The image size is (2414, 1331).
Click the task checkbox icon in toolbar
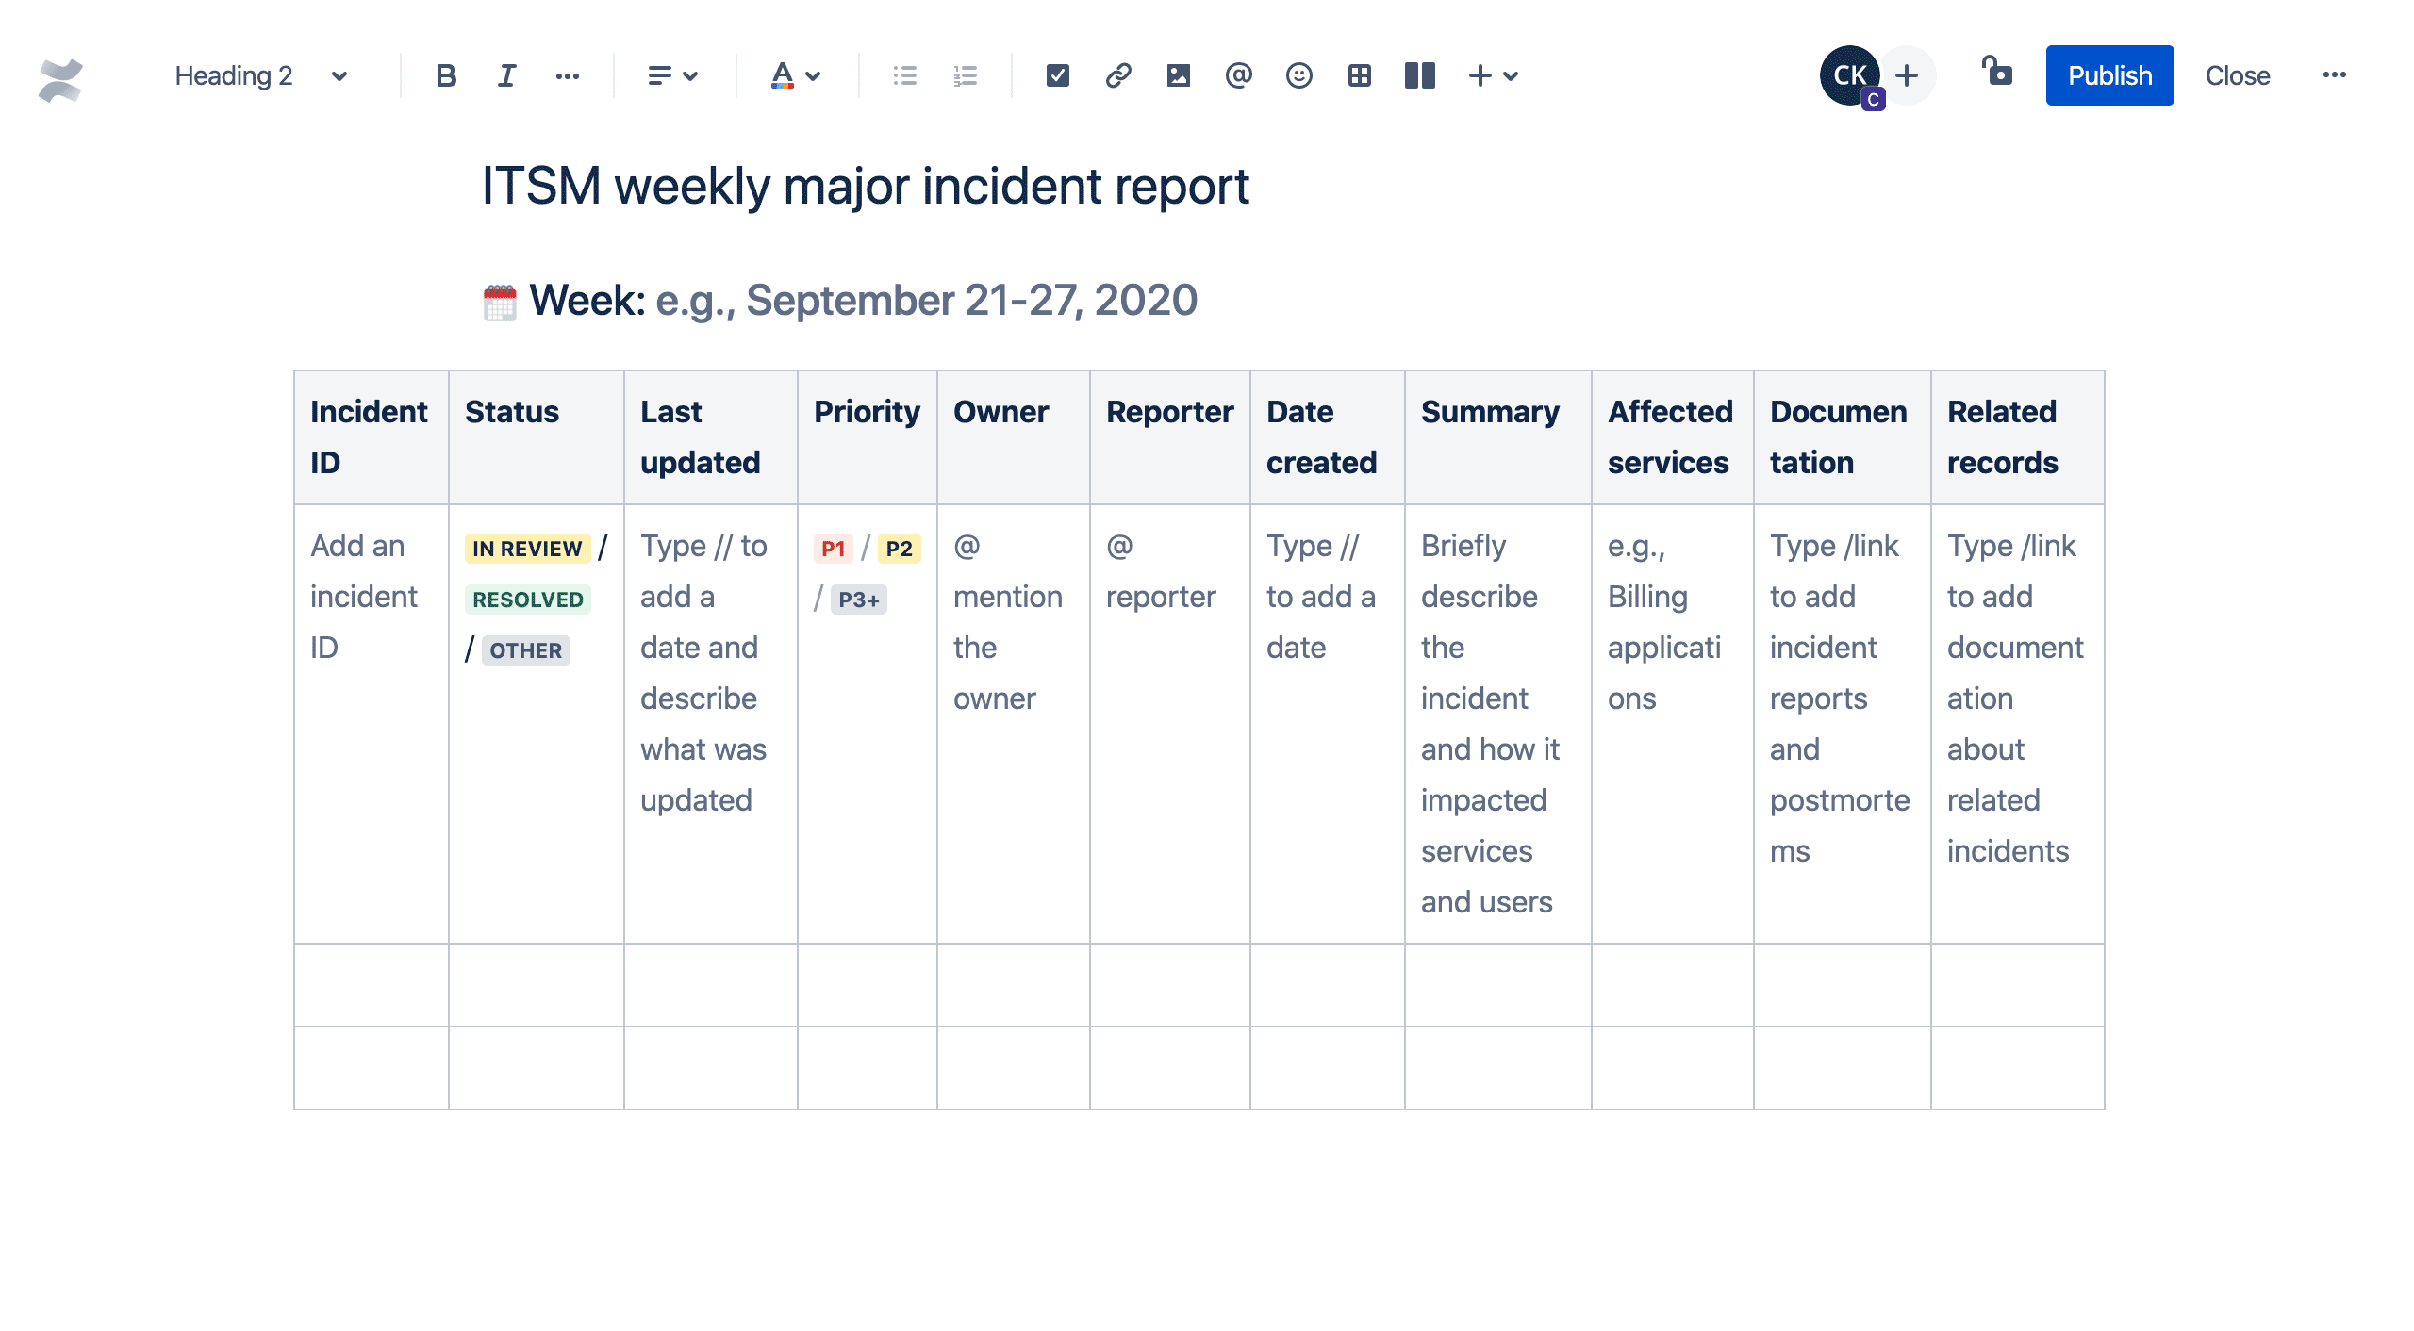(1055, 74)
